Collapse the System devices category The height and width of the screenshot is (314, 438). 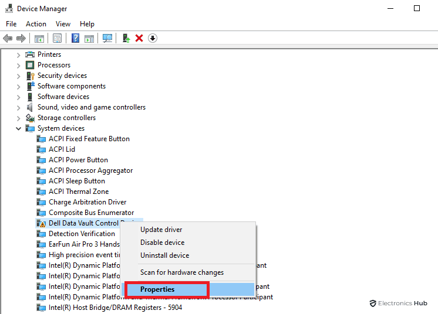[x=18, y=128]
